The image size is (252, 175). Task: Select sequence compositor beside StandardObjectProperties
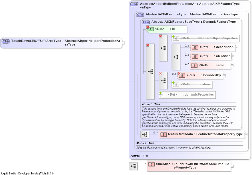(163, 48)
